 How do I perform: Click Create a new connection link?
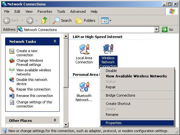coord(27,53)
